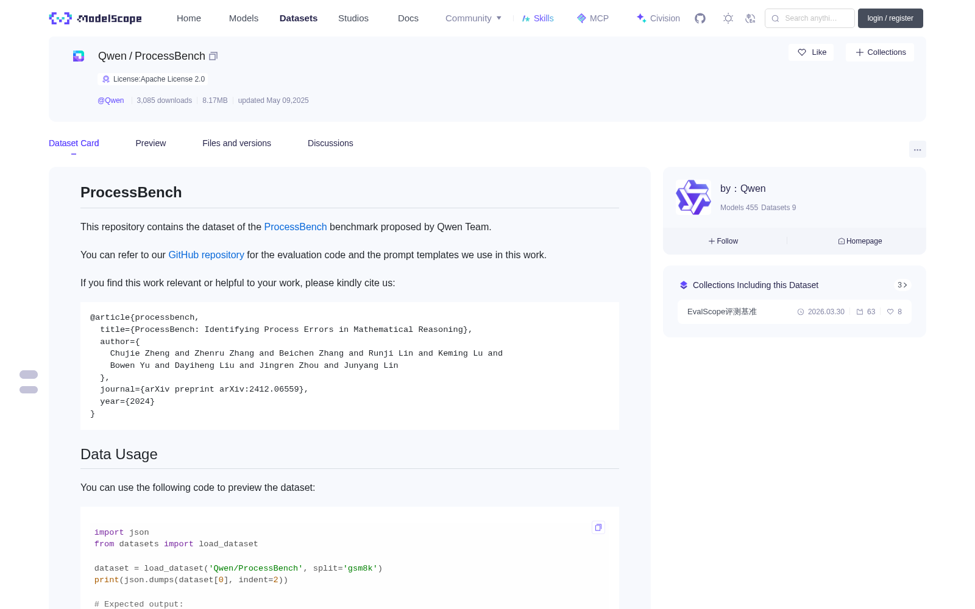The image size is (975, 609).
Task: Click the "3,085 downloads" text
Action: [165, 100]
